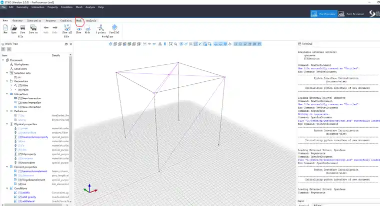The image size is (380, 206).
Task: Click the Editor tab below terminal
Action: tap(317, 205)
